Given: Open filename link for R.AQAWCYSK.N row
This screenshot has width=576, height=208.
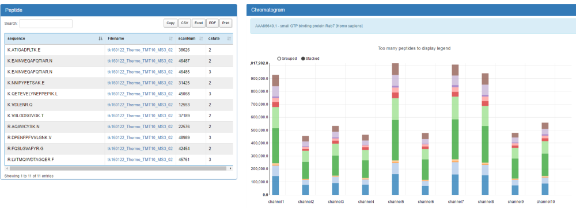Looking at the screenshot, I should click(x=140, y=127).
